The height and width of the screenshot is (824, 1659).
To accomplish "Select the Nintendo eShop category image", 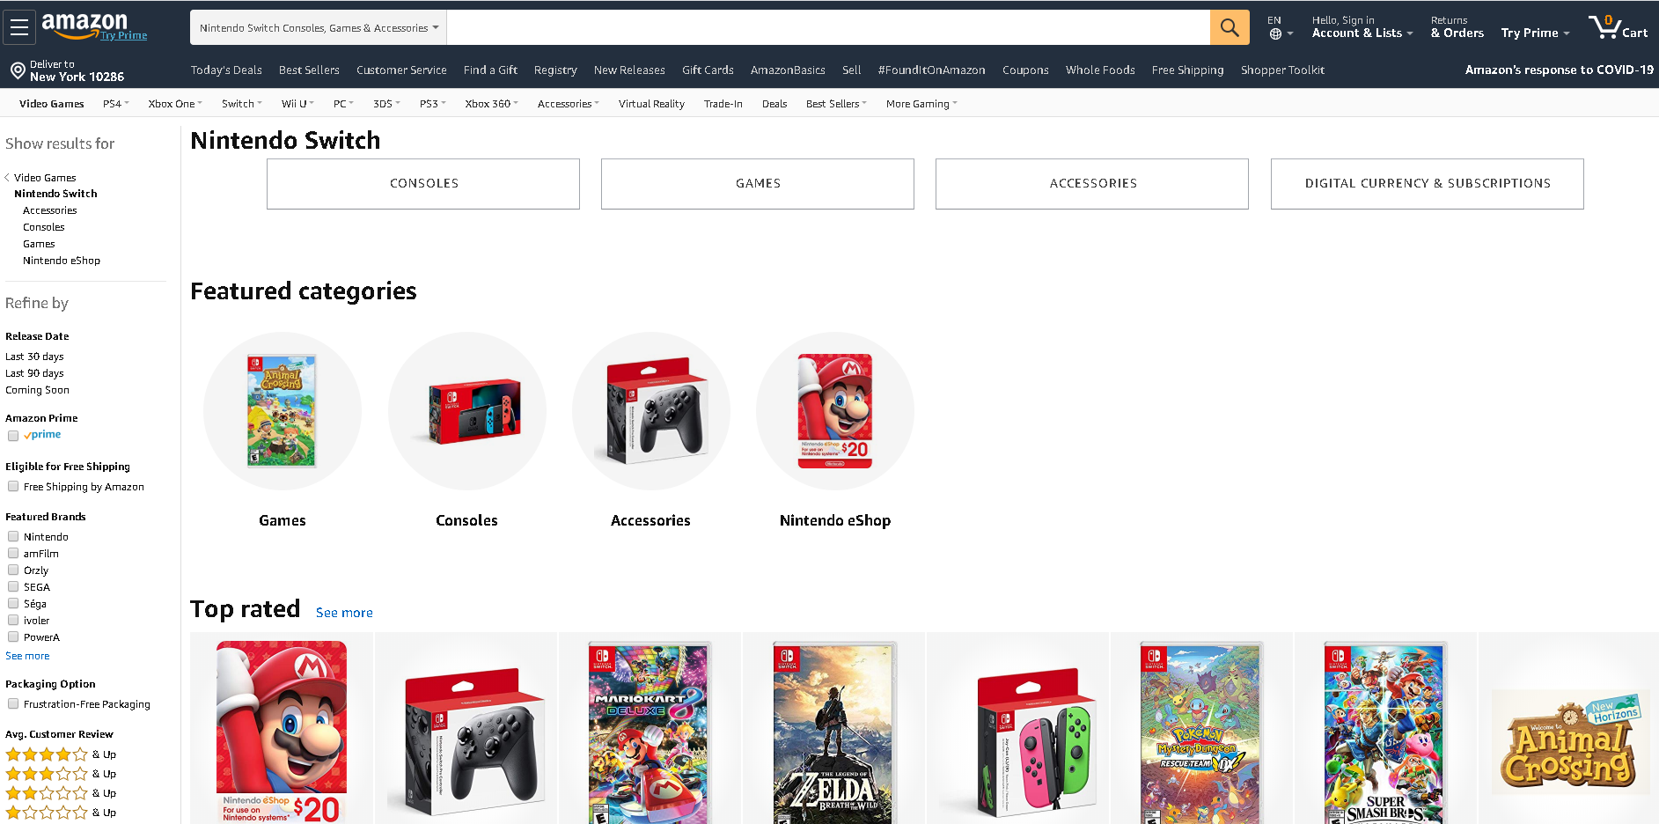I will click(834, 411).
